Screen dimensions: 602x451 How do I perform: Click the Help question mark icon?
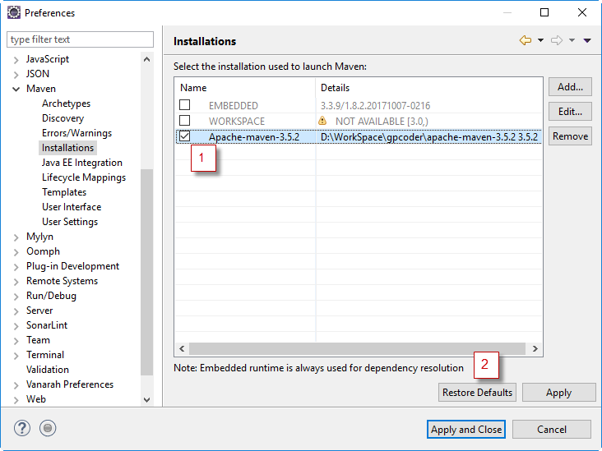[21, 428]
